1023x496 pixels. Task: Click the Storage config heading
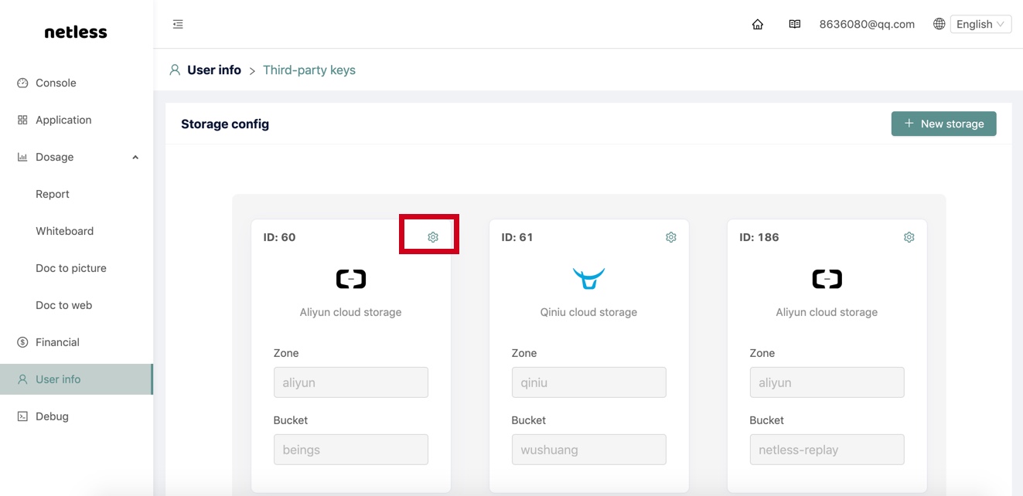point(225,124)
